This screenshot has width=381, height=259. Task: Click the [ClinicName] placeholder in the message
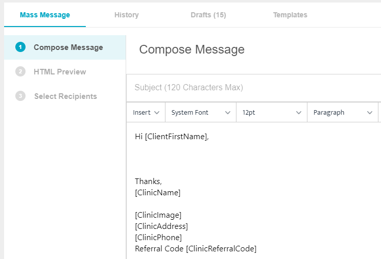[x=157, y=193]
